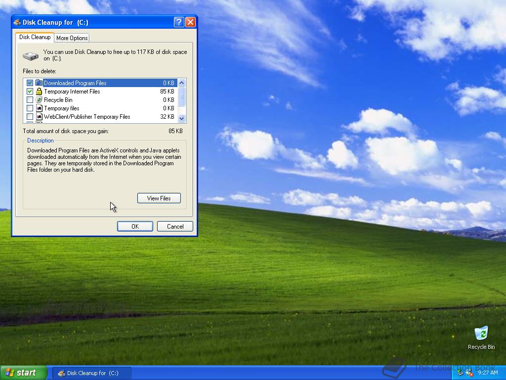Cancel the Disk Cleanup dialog
Image resolution: width=506 pixels, height=380 pixels.
tap(175, 226)
